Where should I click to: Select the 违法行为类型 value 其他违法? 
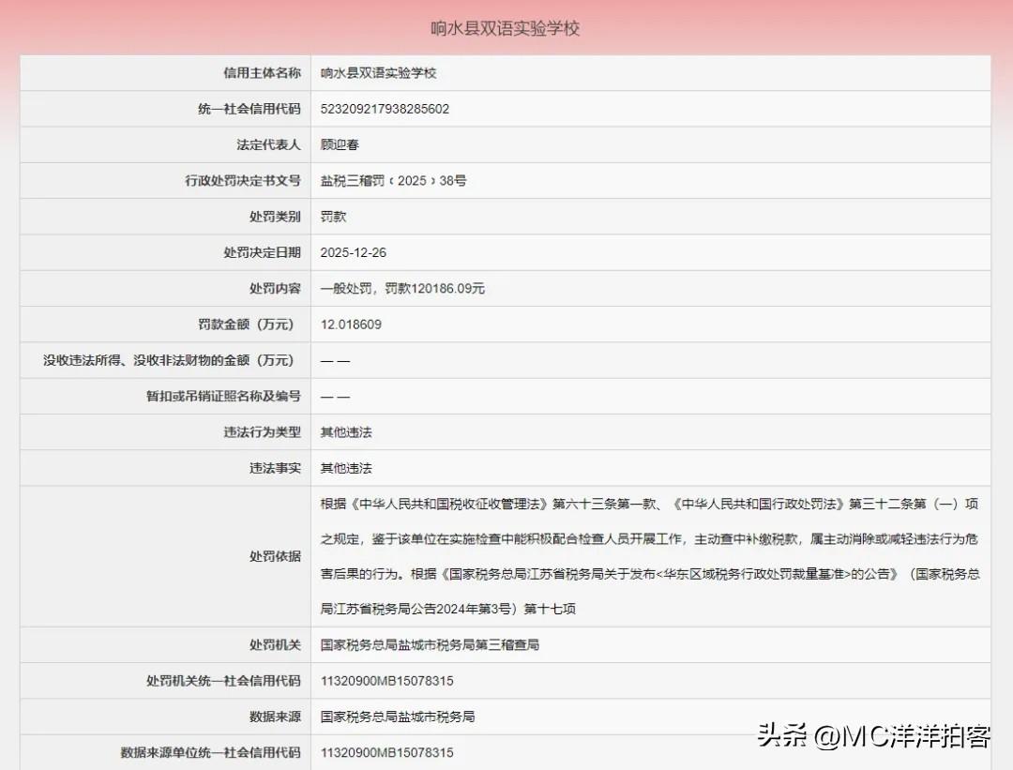tap(346, 432)
